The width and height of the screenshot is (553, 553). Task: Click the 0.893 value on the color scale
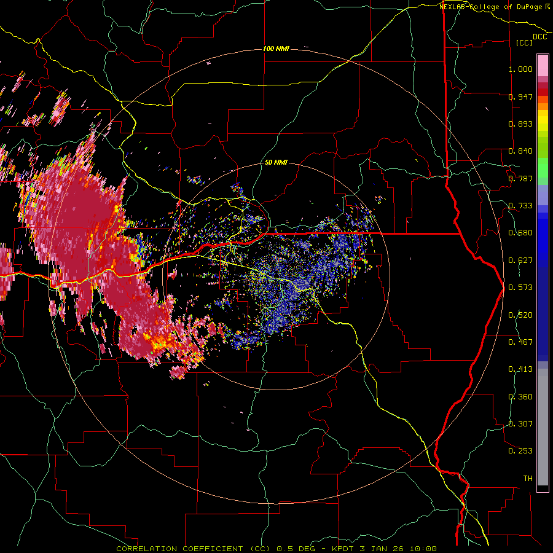click(x=520, y=124)
